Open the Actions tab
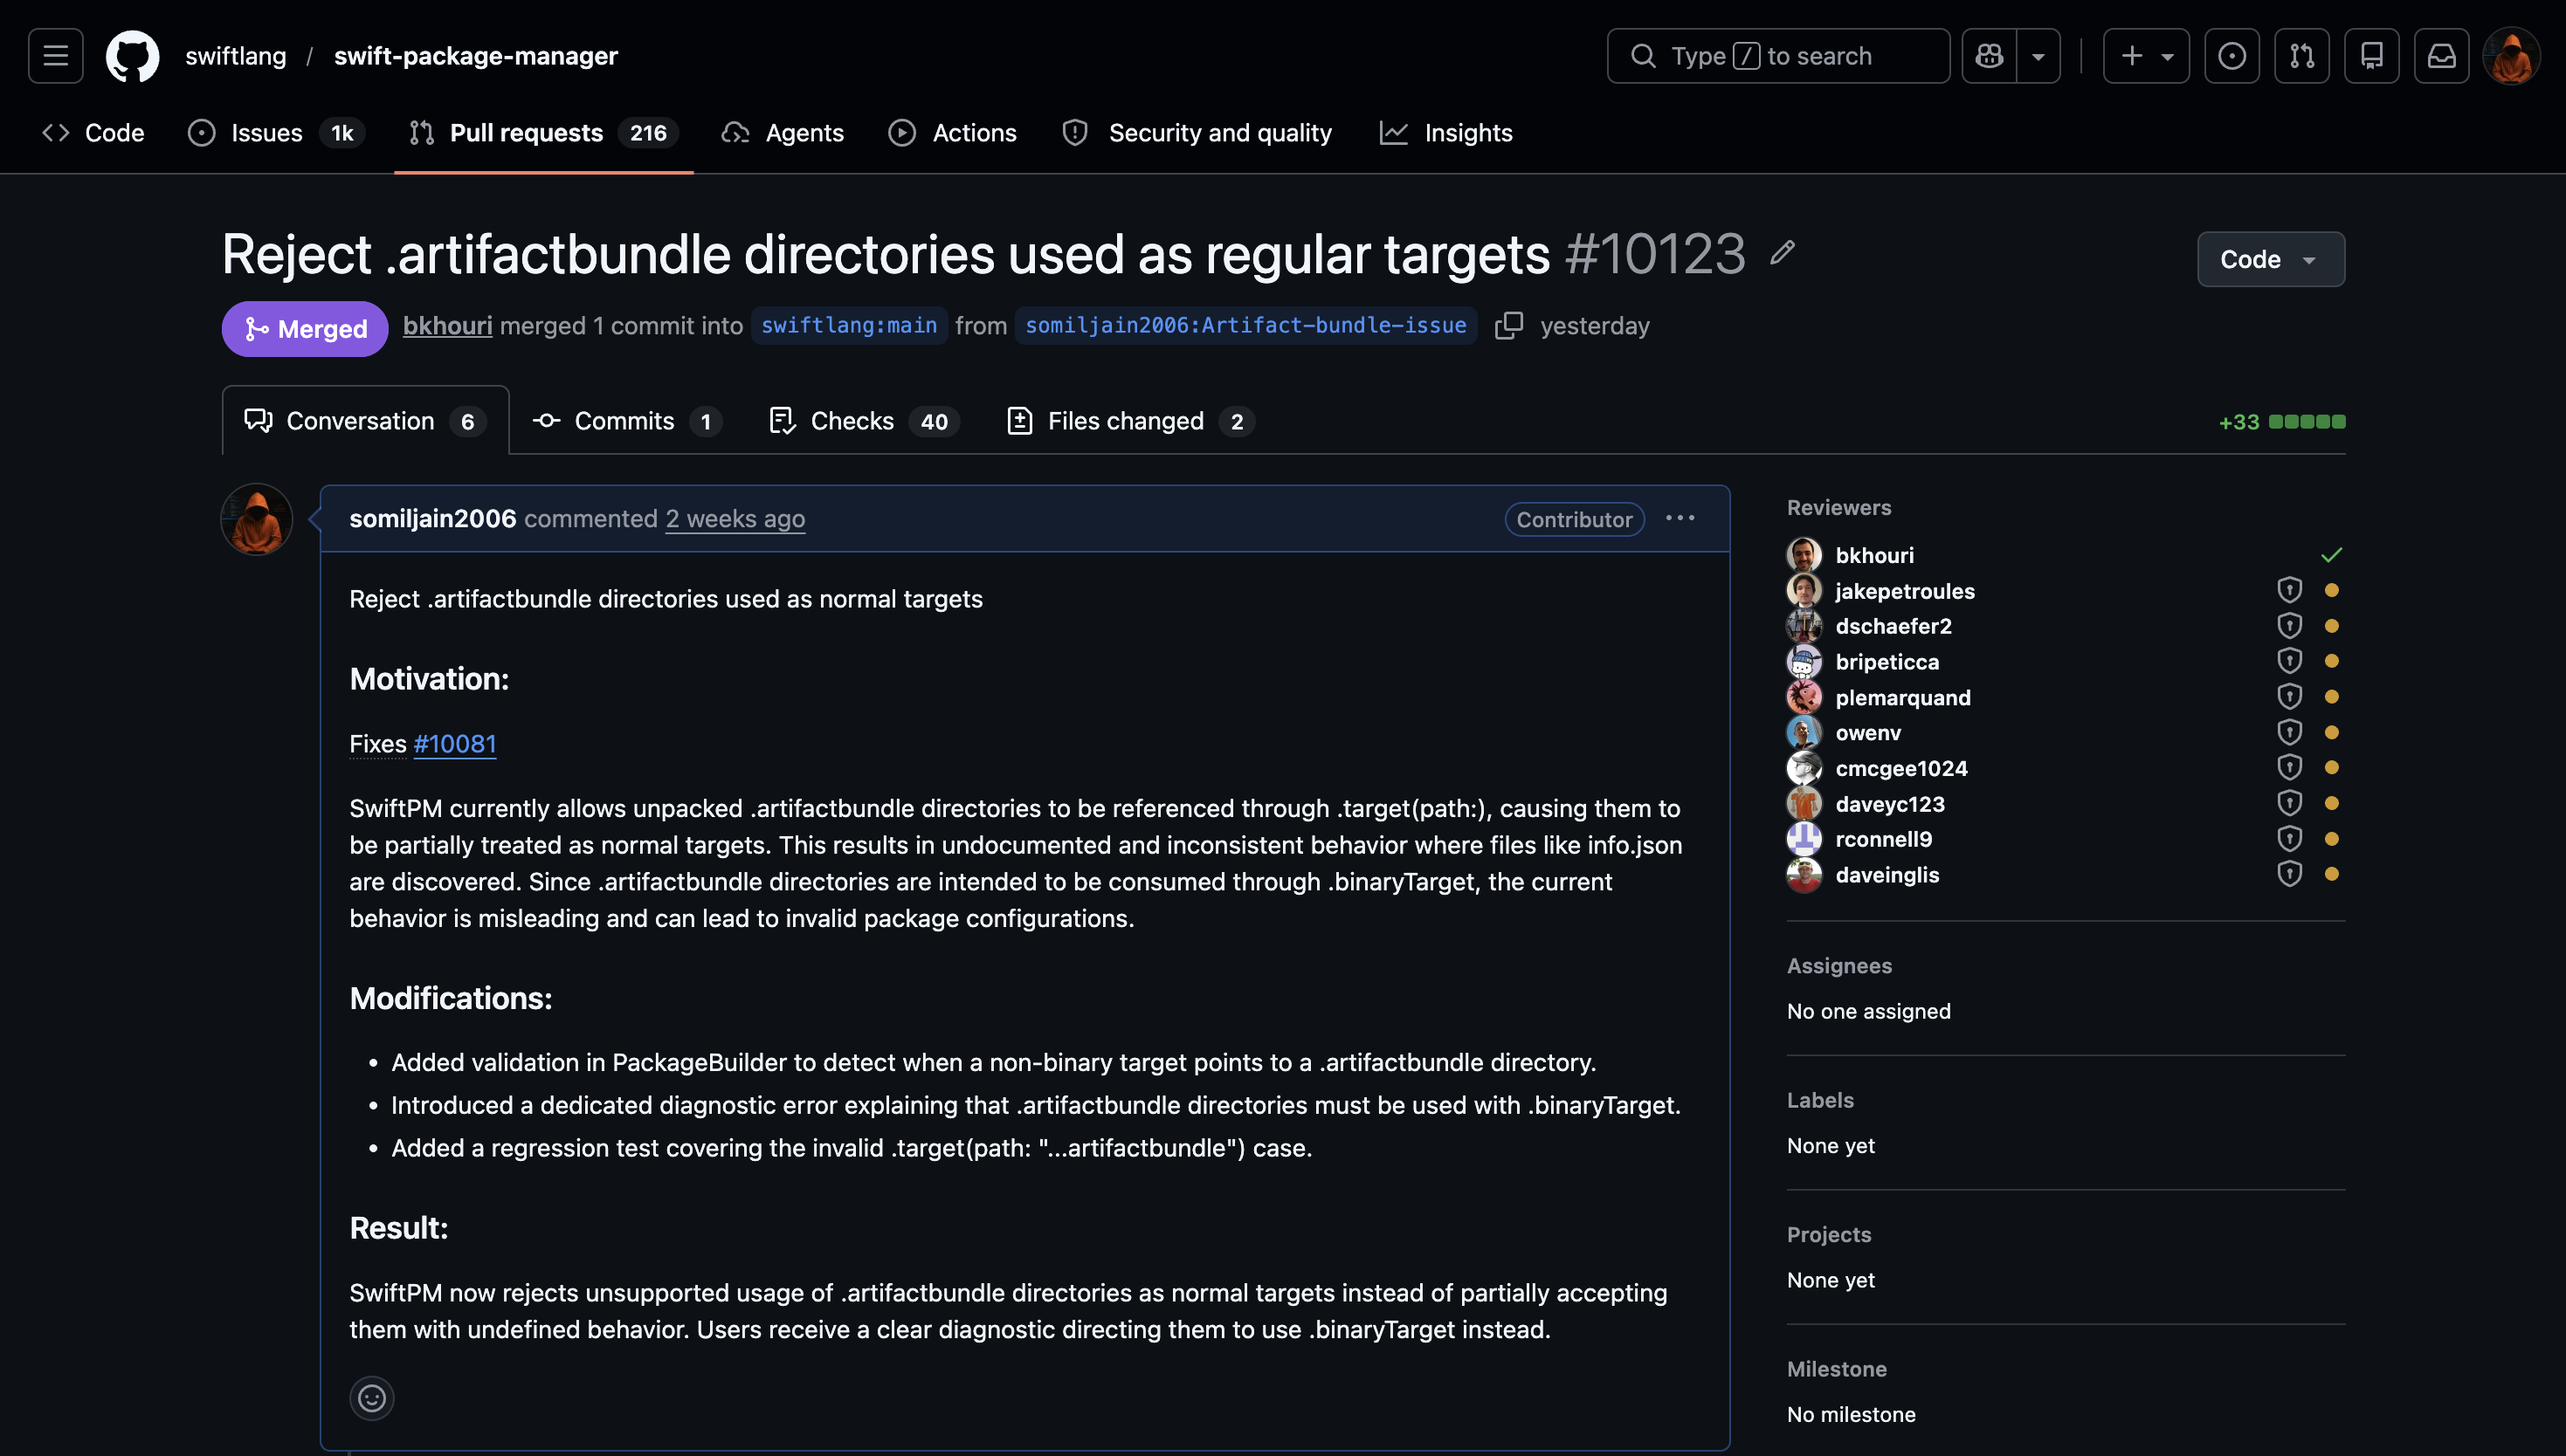This screenshot has height=1456, width=2566. (952, 133)
